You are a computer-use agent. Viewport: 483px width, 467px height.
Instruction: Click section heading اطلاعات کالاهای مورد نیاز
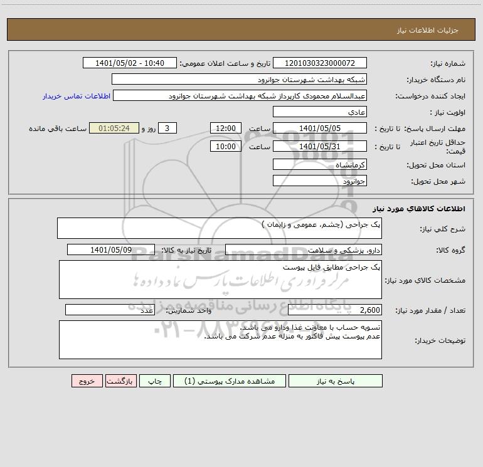pyautogui.click(x=418, y=209)
